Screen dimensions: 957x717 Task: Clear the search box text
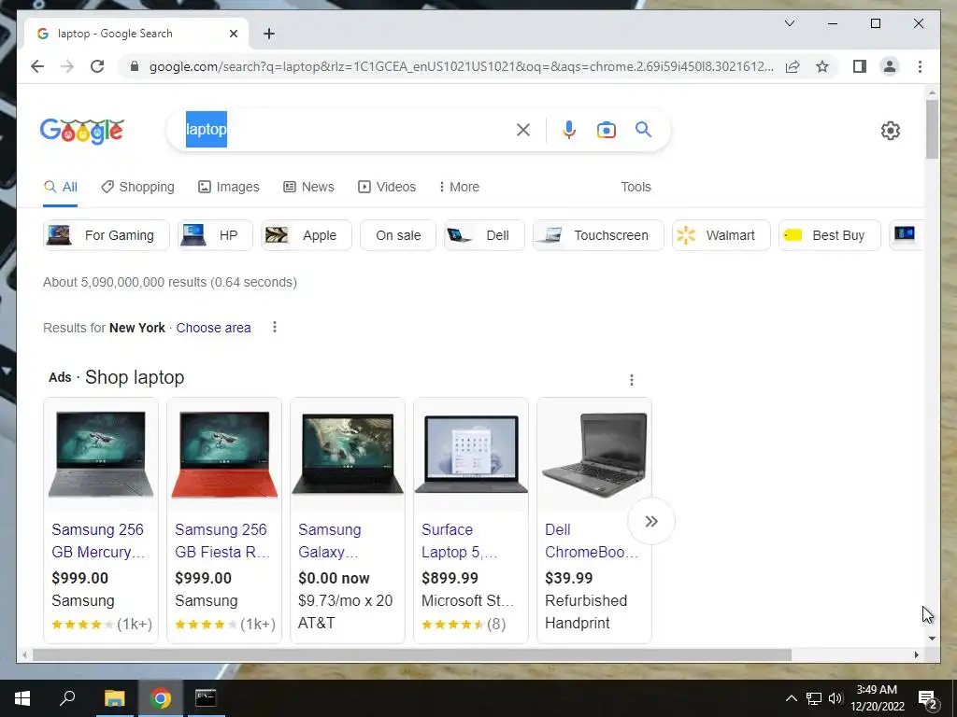(523, 130)
